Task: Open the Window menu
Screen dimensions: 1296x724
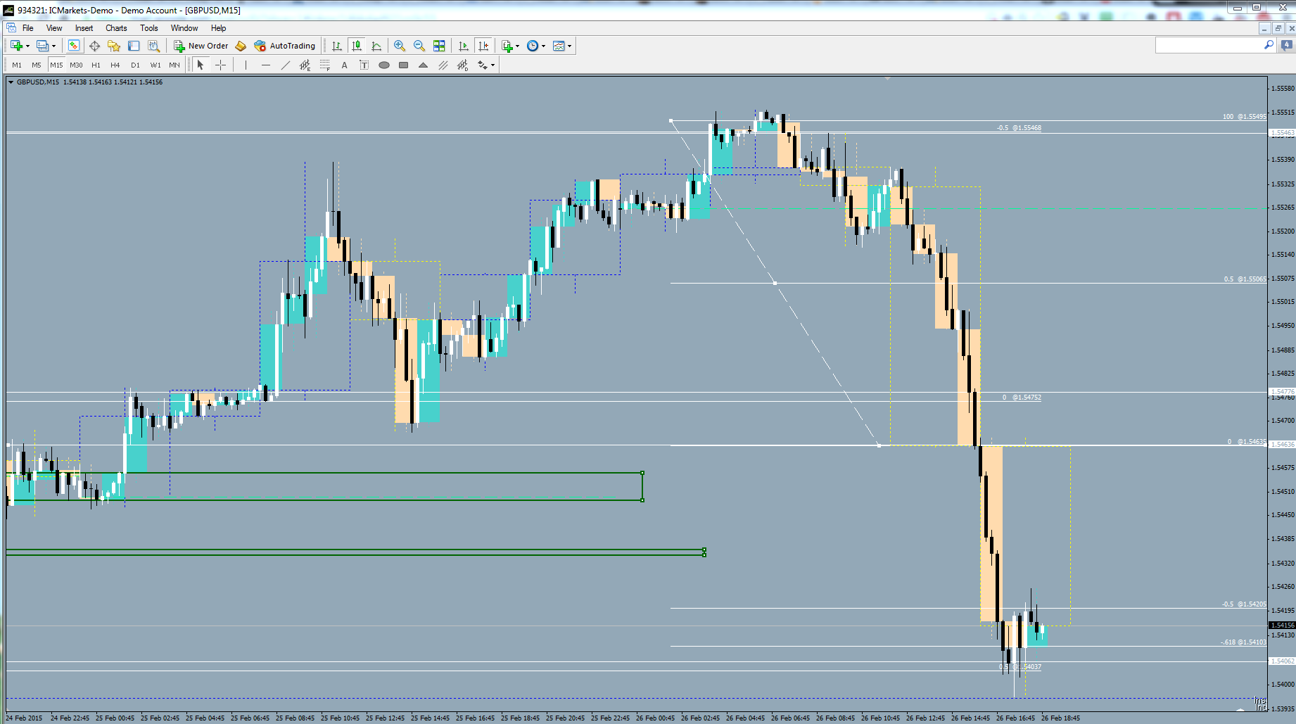Action: (x=184, y=28)
